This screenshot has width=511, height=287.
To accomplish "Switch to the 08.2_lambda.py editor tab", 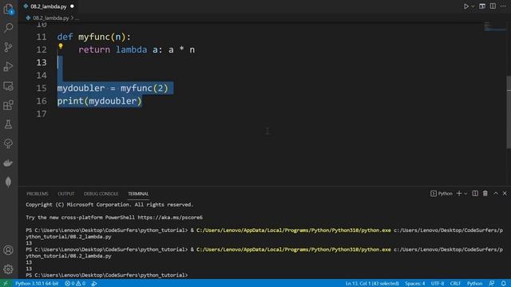I will click(x=48, y=6).
